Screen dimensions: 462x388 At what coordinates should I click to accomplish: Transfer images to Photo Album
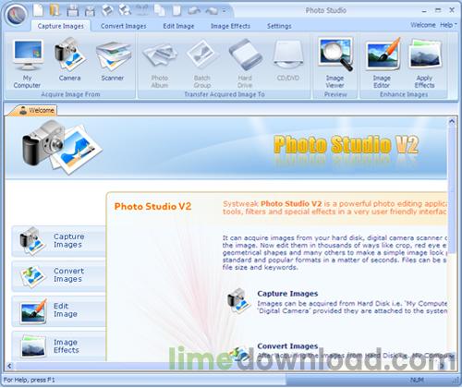tap(160, 65)
